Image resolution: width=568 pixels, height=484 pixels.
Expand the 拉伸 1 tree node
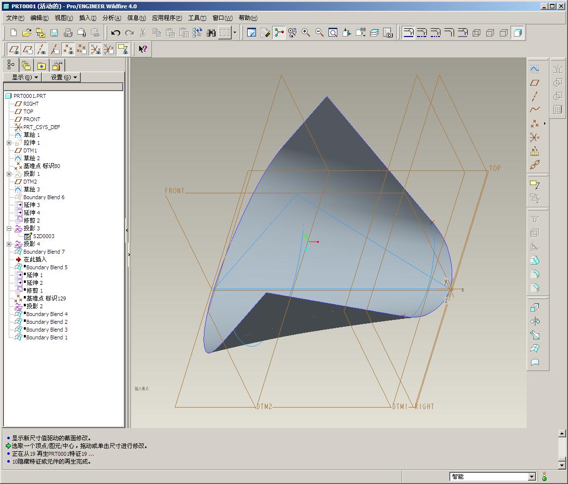pos(9,143)
